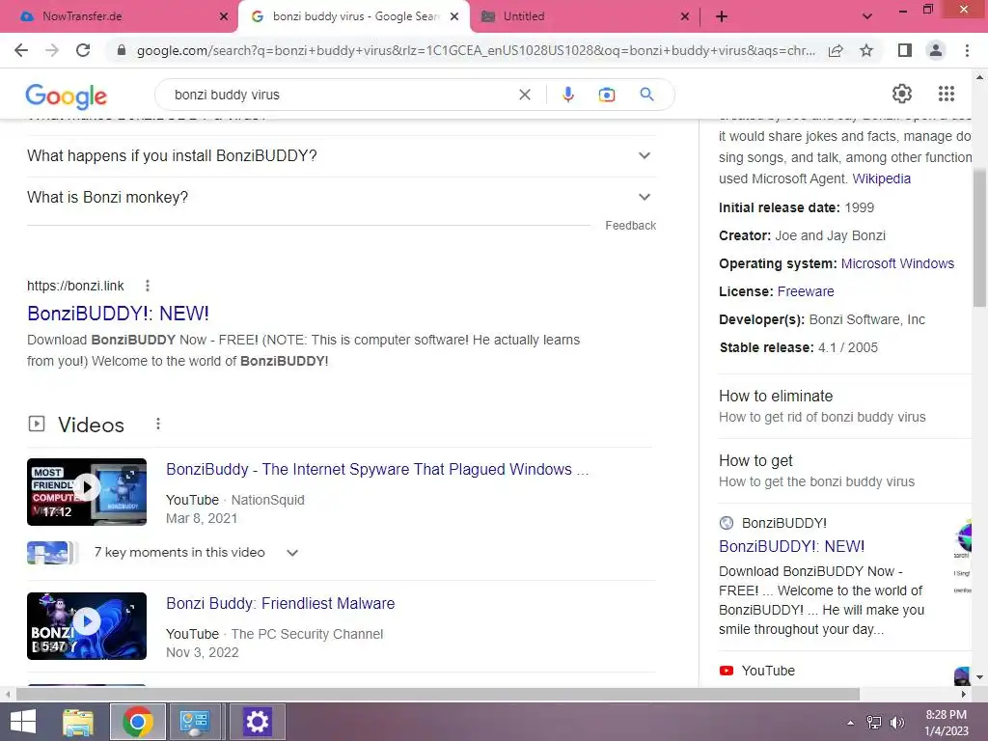Click the YouTube entry in side panel
Image resolution: width=988 pixels, height=741 pixels.
(x=767, y=672)
